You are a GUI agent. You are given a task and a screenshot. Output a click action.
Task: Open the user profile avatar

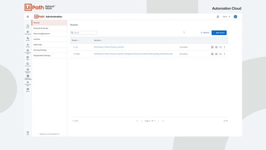(235, 17)
